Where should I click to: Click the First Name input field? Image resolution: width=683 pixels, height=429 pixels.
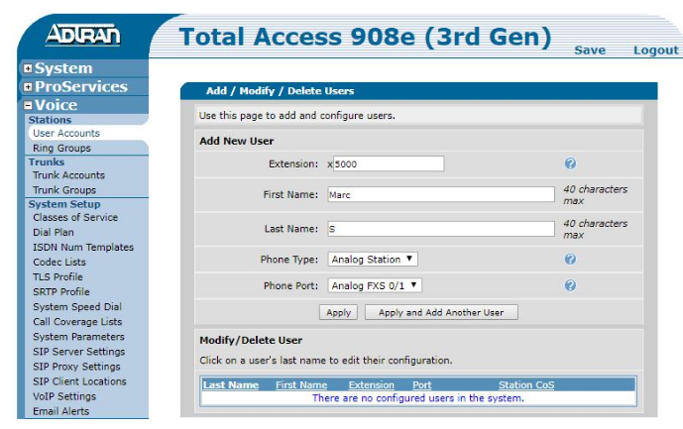tap(441, 194)
